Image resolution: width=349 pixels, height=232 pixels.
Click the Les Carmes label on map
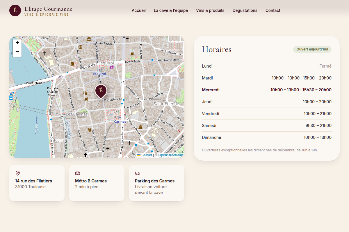pos(77,114)
